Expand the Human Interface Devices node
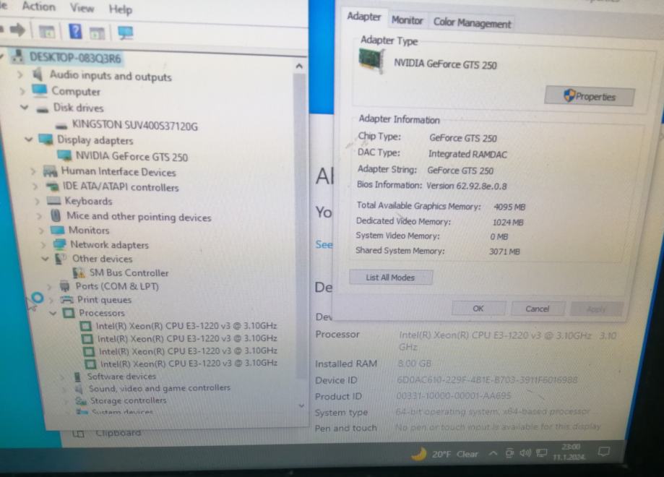This screenshot has height=477, width=664. [33, 171]
